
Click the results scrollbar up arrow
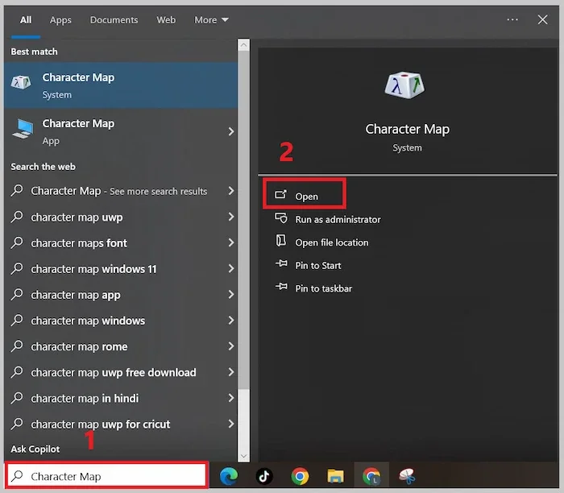click(x=243, y=45)
